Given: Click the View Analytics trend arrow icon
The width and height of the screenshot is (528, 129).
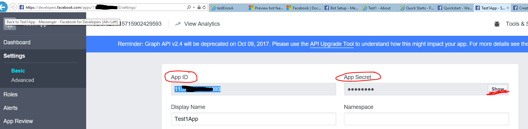Looking at the screenshot, I should pyautogui.click(x=178, y=24).
